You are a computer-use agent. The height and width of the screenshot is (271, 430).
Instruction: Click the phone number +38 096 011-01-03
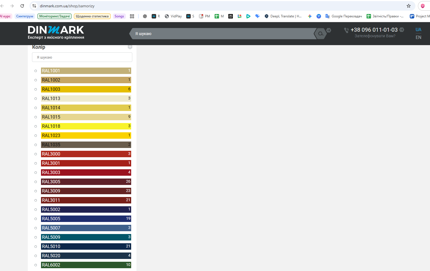point(374,30)
